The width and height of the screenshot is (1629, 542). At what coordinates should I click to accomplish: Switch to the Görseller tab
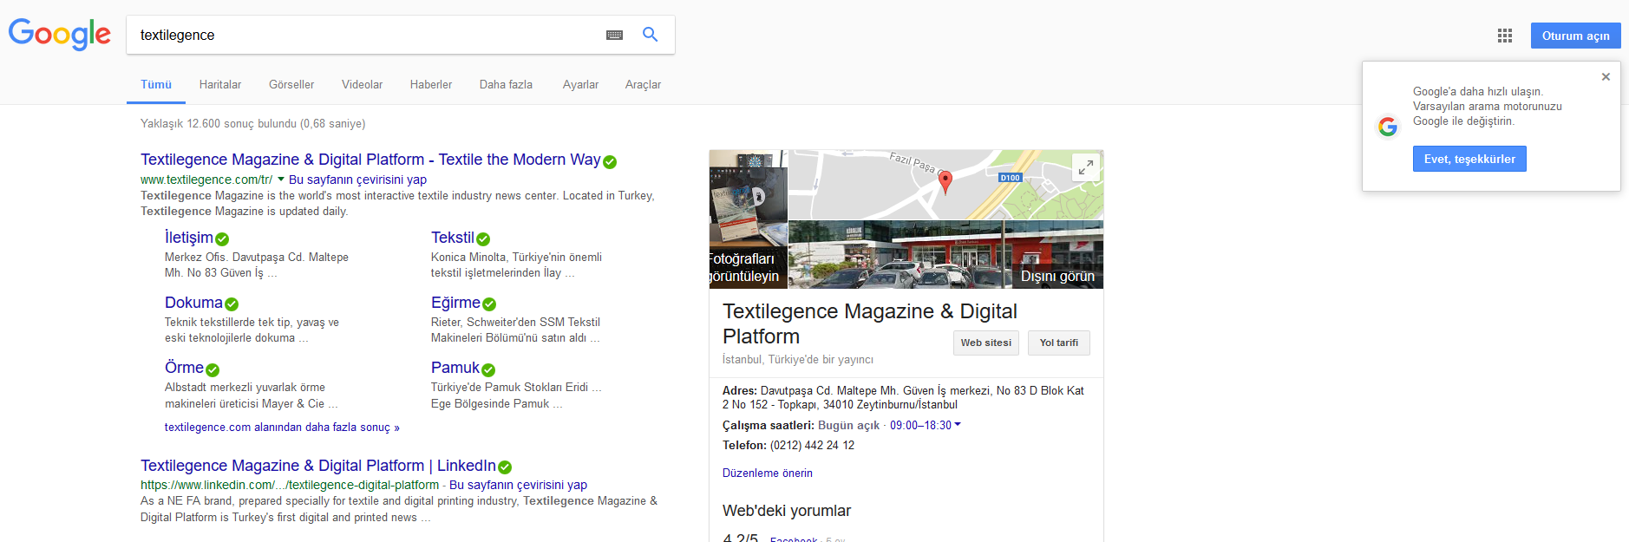tap(291, 85)
